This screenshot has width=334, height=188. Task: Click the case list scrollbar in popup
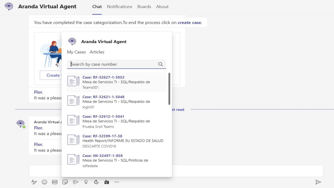(x=170, y=89)
